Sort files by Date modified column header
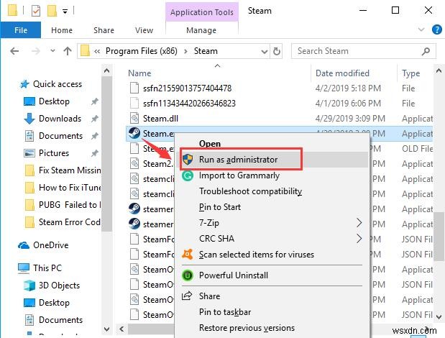Viewport: 445px width, 338px height. [342, 73]
